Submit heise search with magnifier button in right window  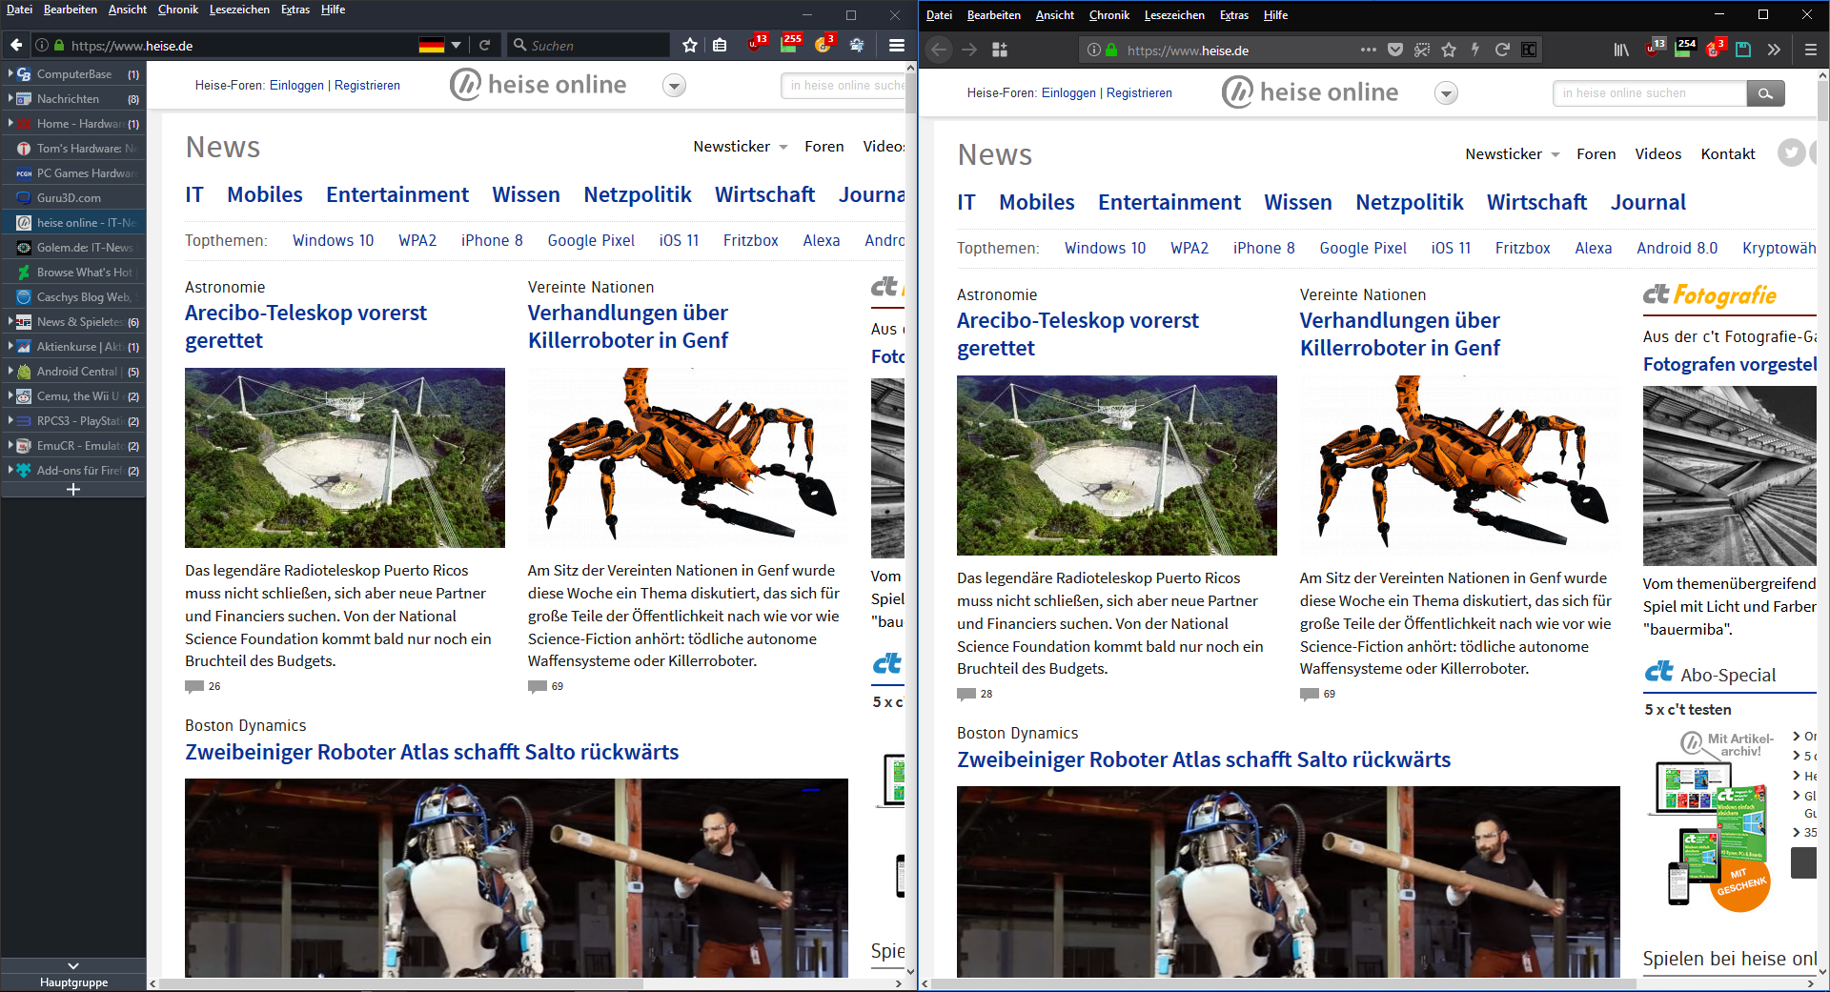click(x=1765, y=92)
